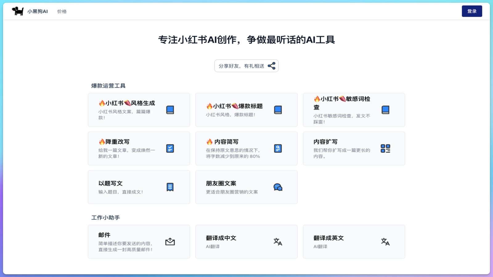Image resolution: width=493 pixels, height=277 pixels.
Task: Open the 价格 pricing page
Action: (62, 11)
